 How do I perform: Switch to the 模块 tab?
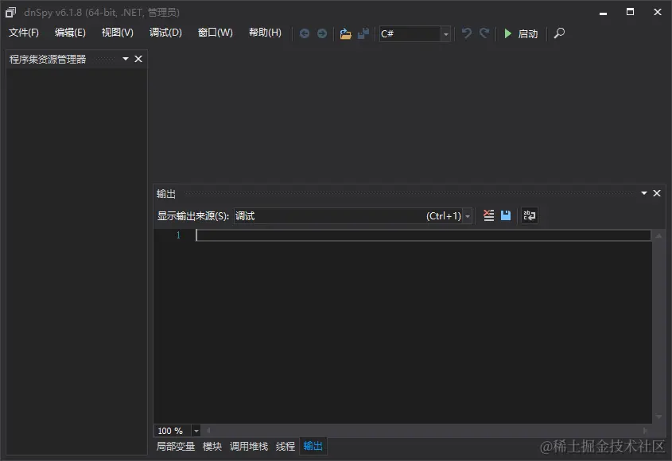coord(212,447)
